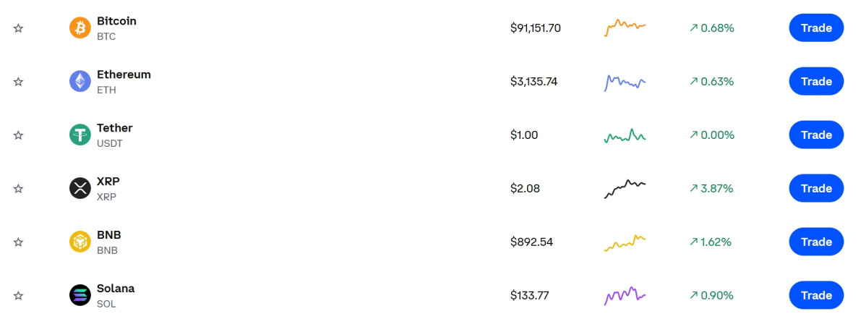Open the Solana asset name link
The image size is (866, 327).
pos(116,289)
